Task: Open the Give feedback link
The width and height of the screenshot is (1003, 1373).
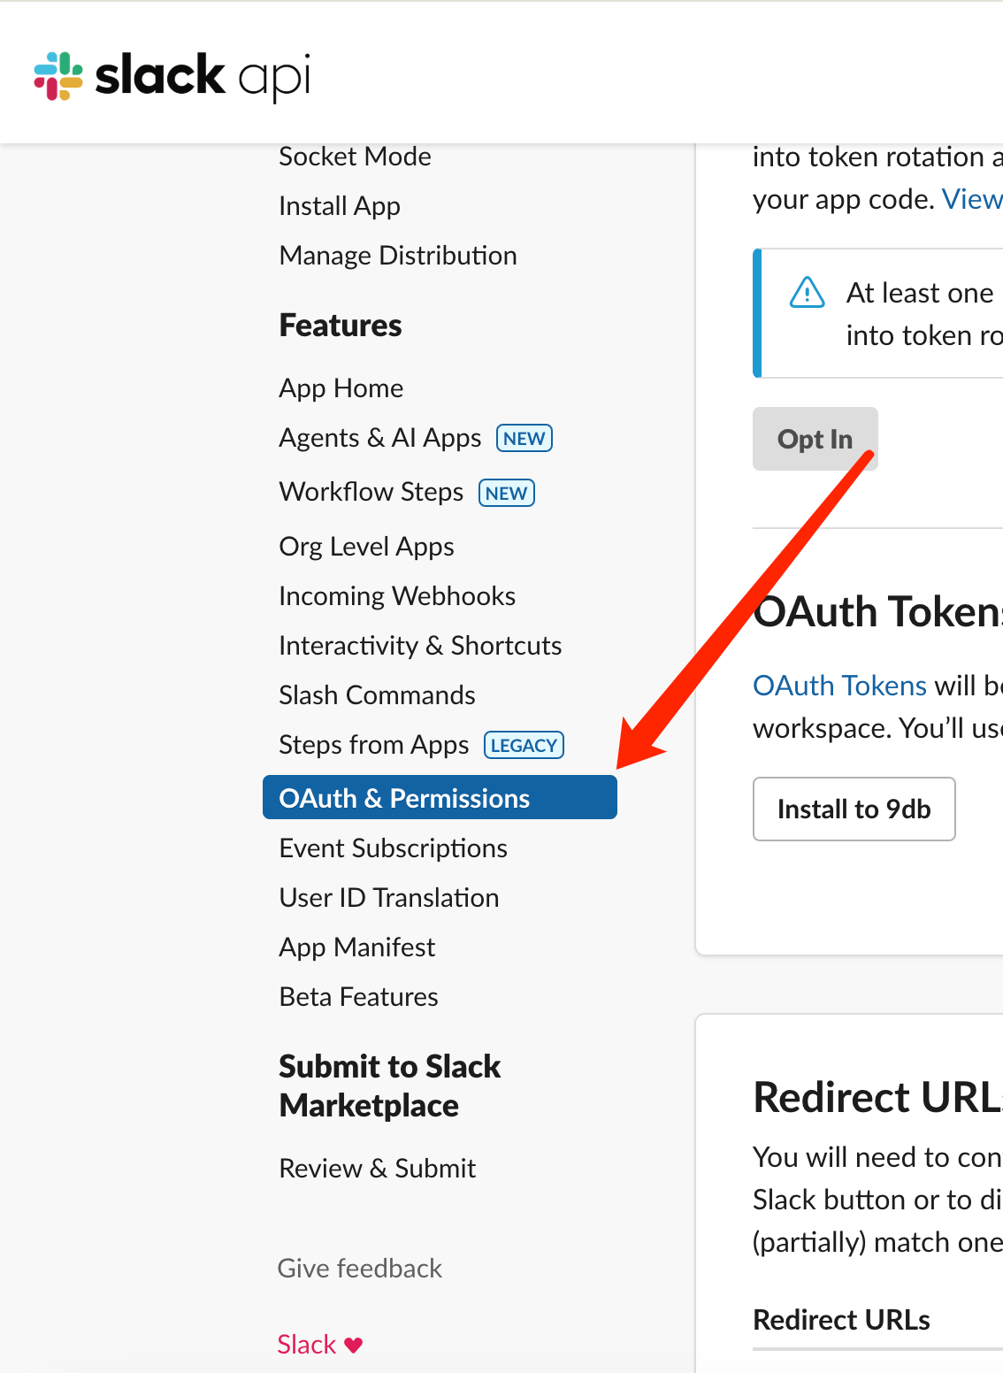Action: pyautogui.click(x=360, y=1268)
